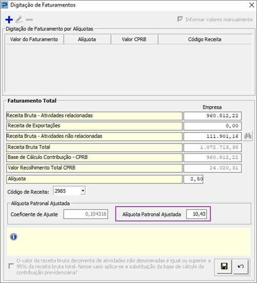The width and height of the screenshot is (257, 283).
Task: Click the floppy disk save button
Action: point(224,267)
